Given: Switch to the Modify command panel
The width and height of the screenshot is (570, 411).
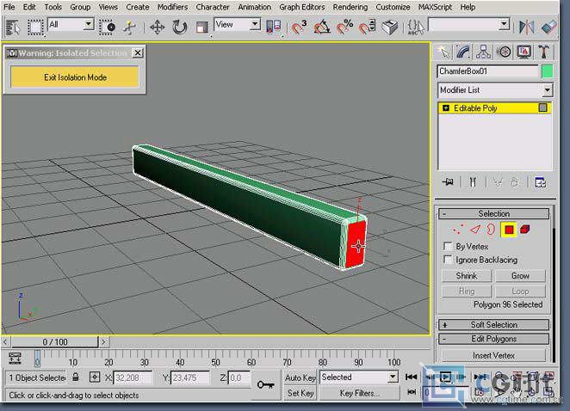Looking at the screenshot, I should point(463,52).
